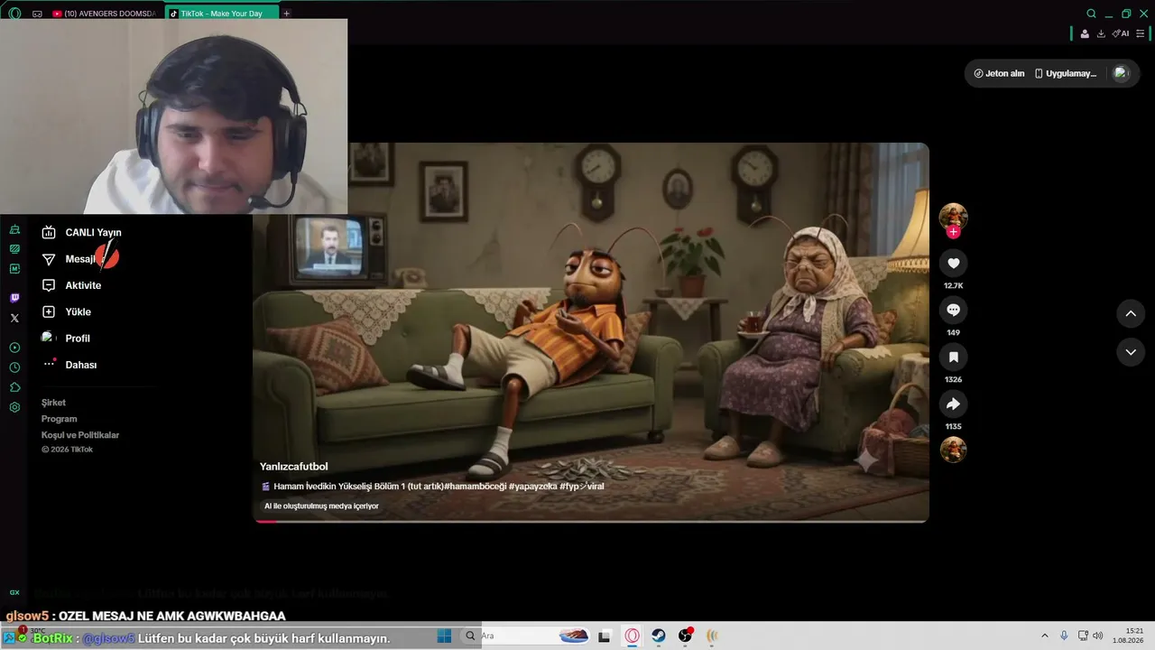The image size is (1155, 650).
Task: Click the Uygulamayı get-app button
Action: click(x=1066, y=73)
